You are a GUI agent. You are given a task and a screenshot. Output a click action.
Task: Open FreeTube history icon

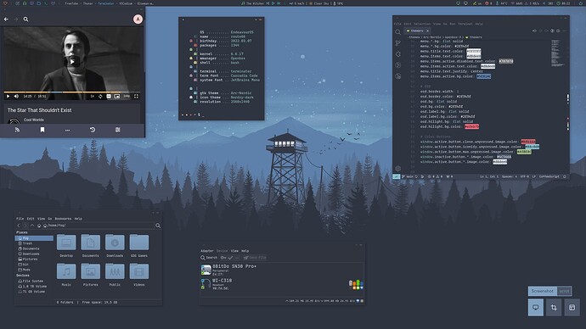pos(93,130)
